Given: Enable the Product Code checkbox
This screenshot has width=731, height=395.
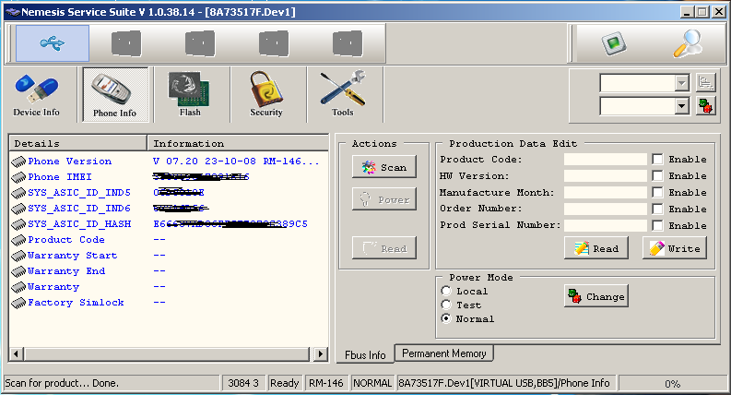Looking at the screenshot, I should coord(657,160).
